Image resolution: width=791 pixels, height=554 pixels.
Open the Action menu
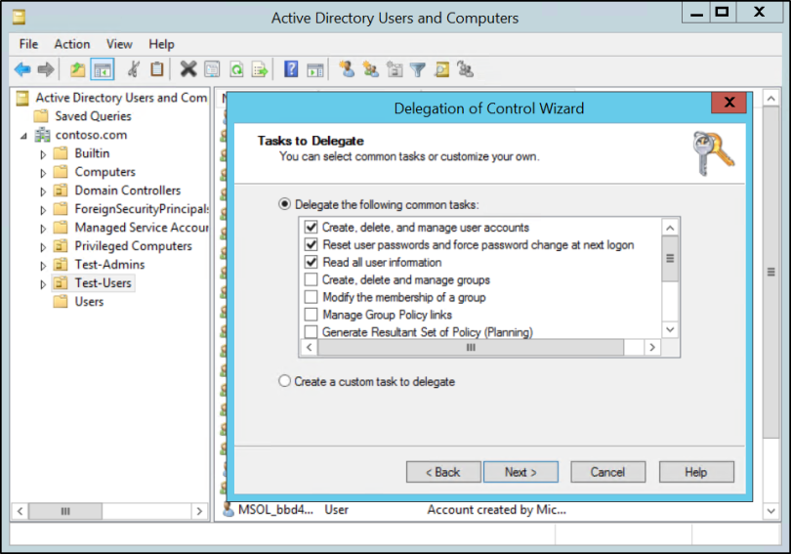(72, 44)
